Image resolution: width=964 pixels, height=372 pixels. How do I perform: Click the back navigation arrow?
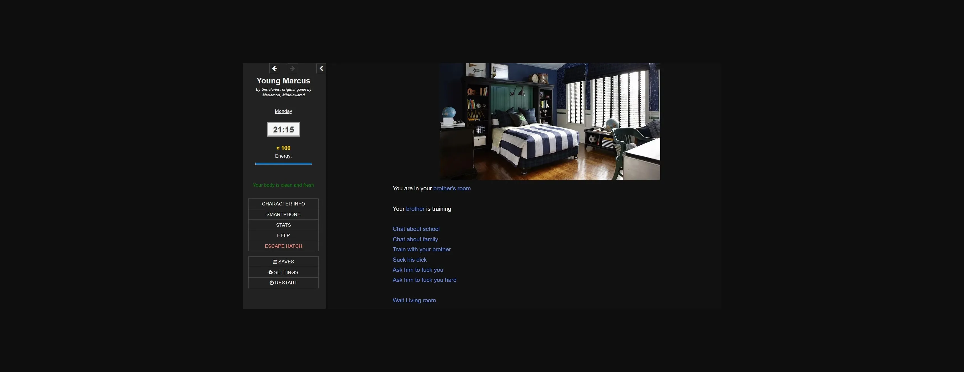[274, 68]
